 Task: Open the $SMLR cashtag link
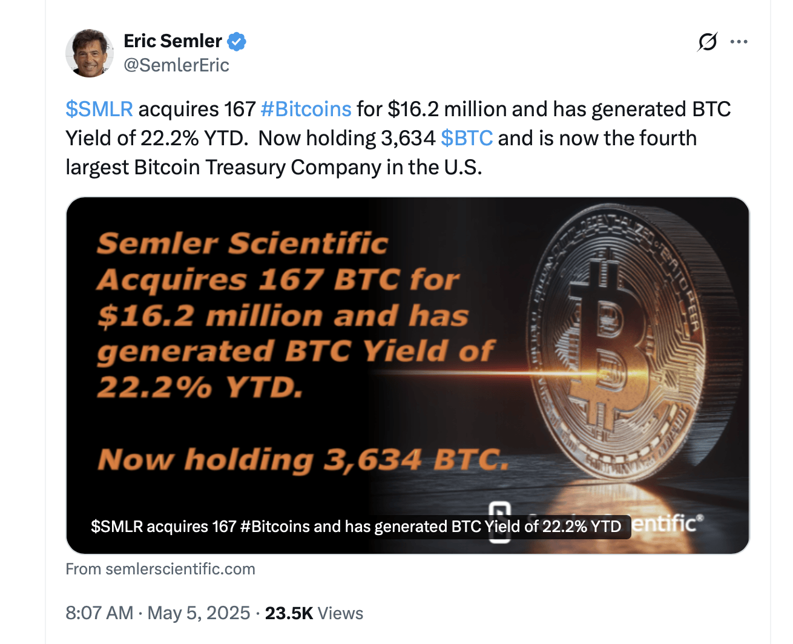point(99,109)
